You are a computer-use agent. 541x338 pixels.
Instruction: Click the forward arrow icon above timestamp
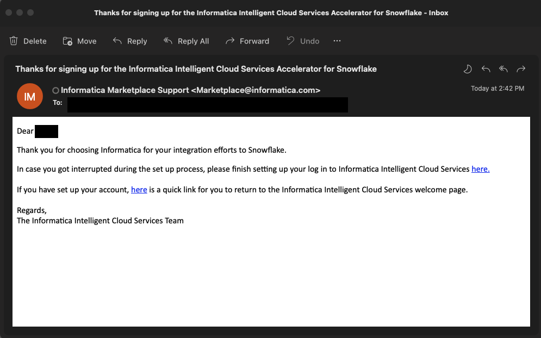pyautogui.click(x=521, y=69)
